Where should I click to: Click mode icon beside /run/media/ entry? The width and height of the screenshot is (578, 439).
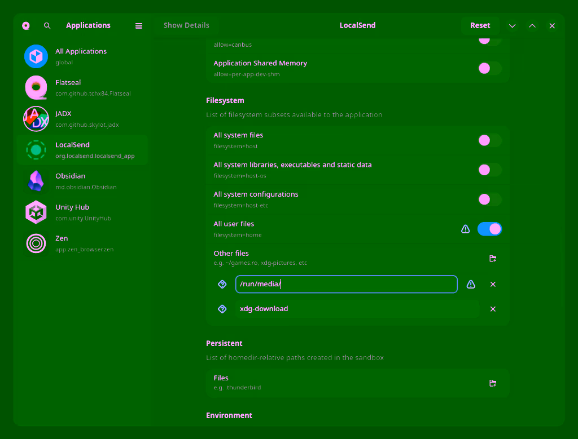[222, 284]
